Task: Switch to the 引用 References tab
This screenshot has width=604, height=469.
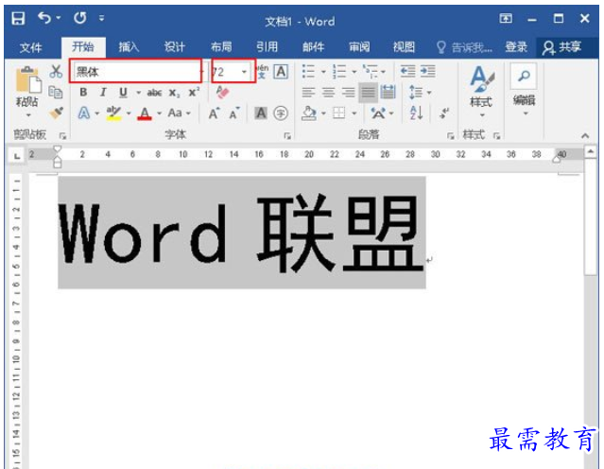Action: click(267, 47)
